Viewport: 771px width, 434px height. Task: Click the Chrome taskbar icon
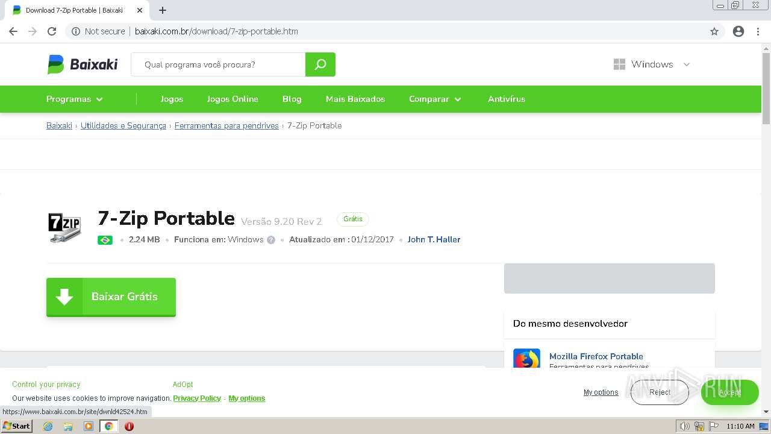[x=108, y=426]
